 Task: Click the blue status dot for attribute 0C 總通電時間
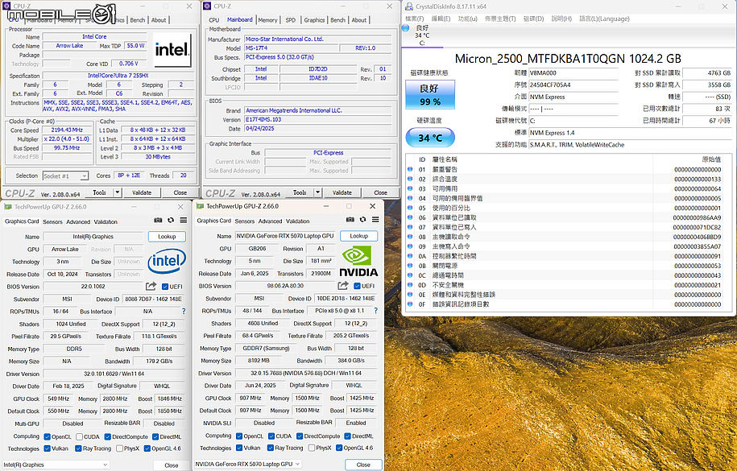click(410, 275)
